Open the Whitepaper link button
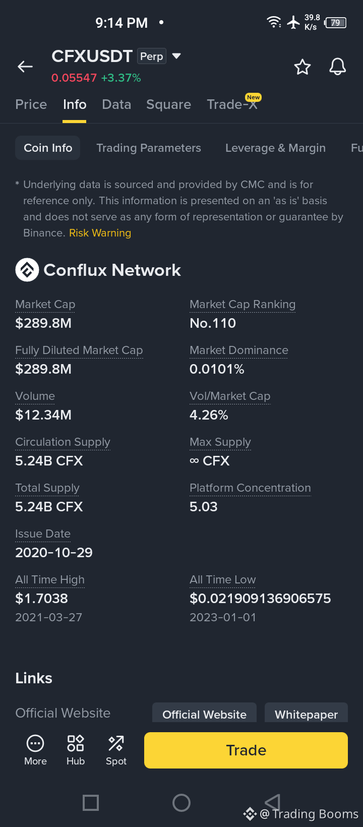This screenshot has width=363, height=827. coord(307,714)
